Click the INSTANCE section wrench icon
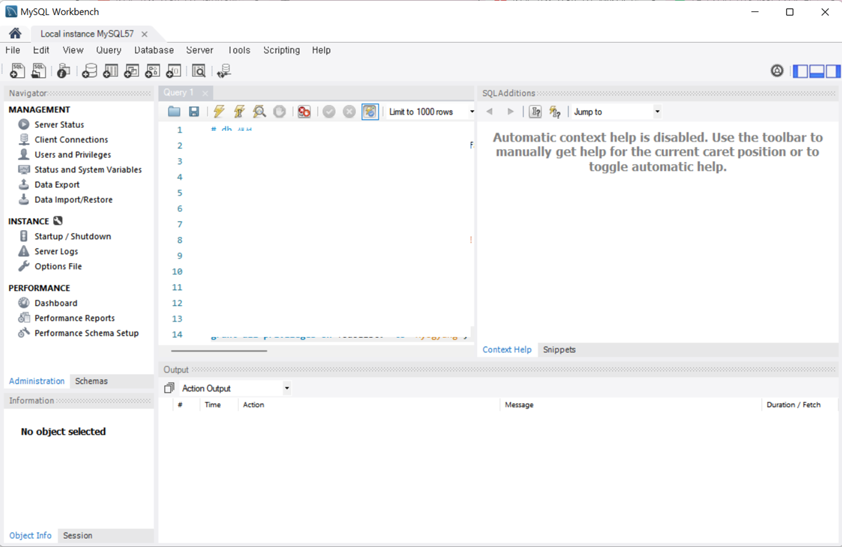The height and width of the screenshot is (547, 842). (58, 221)
